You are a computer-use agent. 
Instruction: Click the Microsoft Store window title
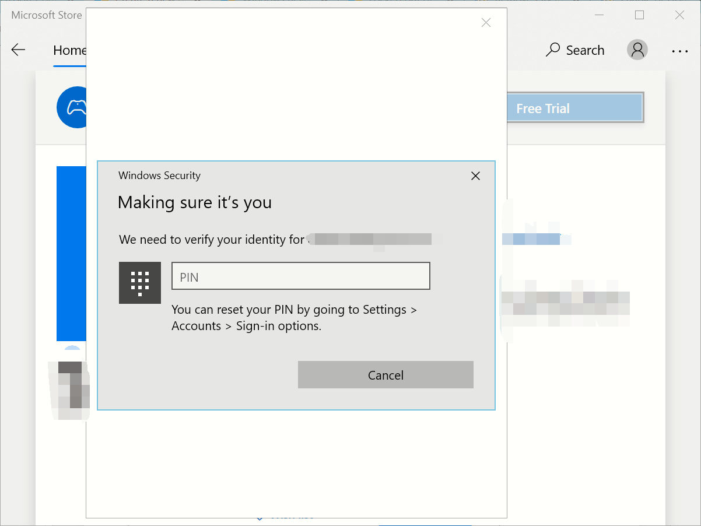point(47,15)
